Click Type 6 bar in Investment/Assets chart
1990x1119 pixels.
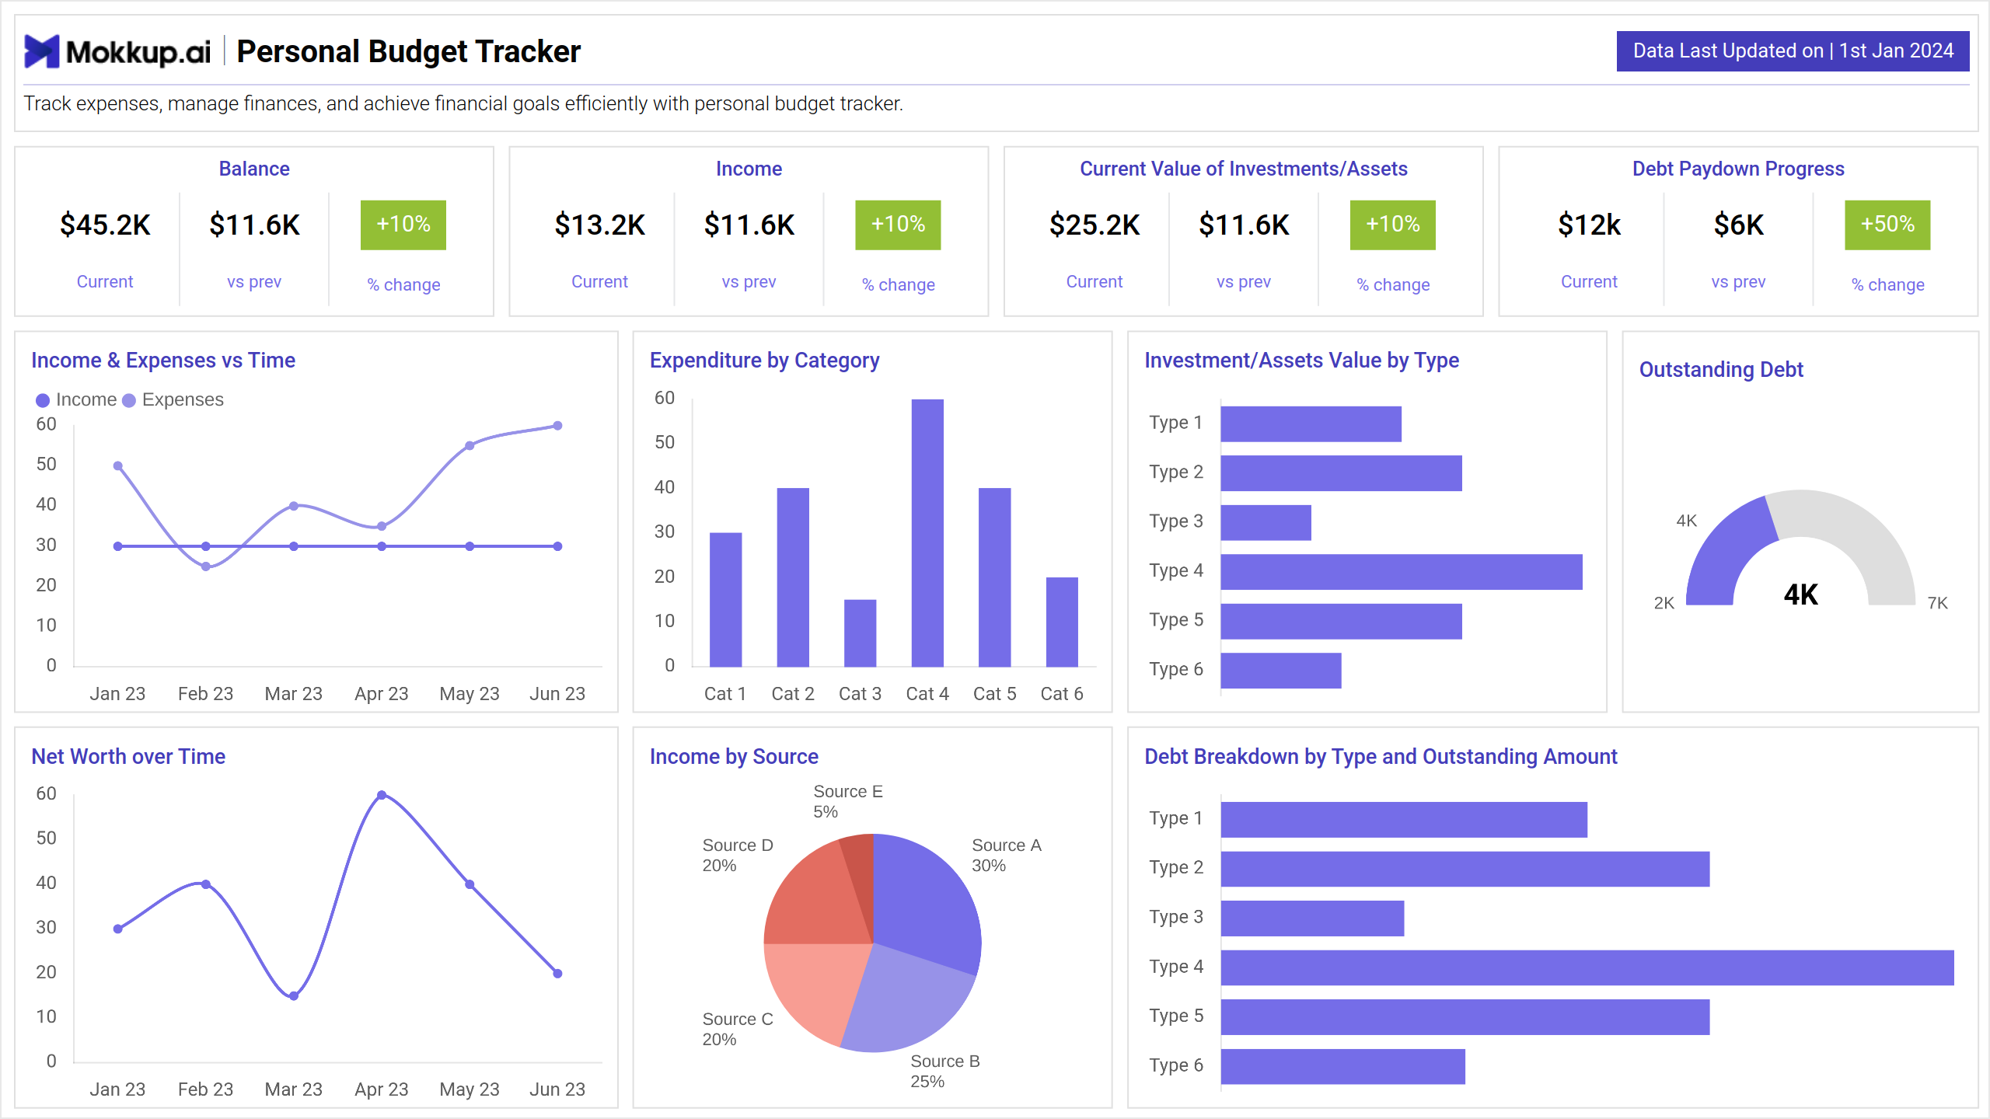pyautogui.click(x=1280, y=671)
